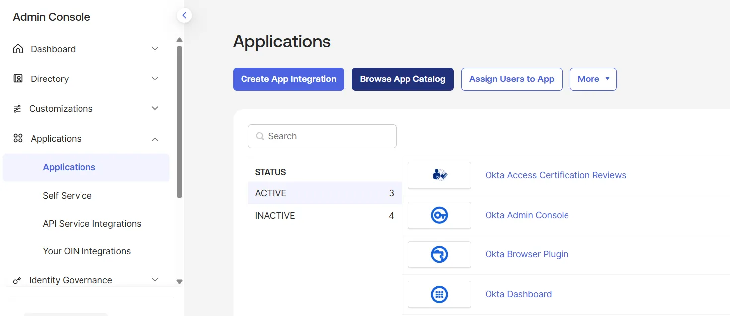Click sidebar scrollbar up arrow
This screenshot has height=316, width=730.
pos(180,40)
